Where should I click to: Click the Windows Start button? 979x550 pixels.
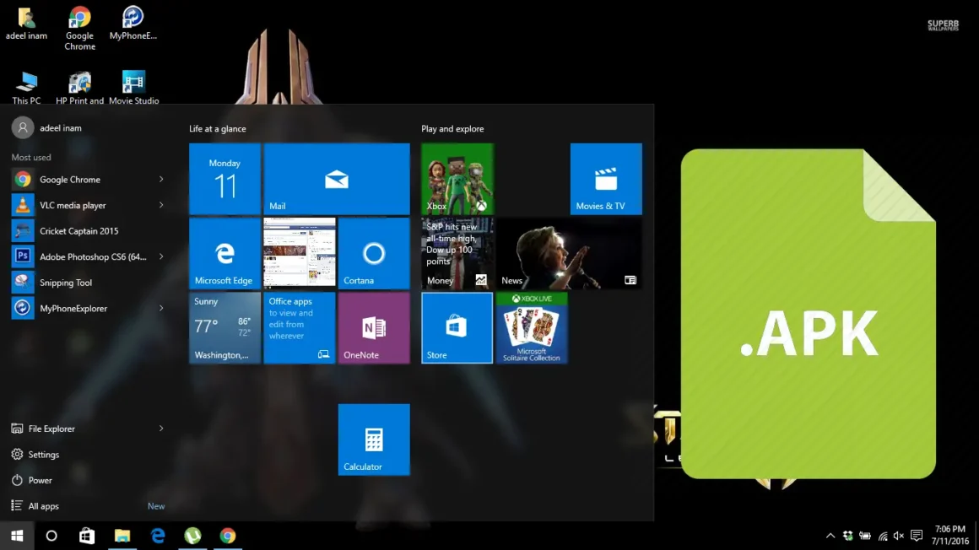pyautogui.click(x=17, y=536)
